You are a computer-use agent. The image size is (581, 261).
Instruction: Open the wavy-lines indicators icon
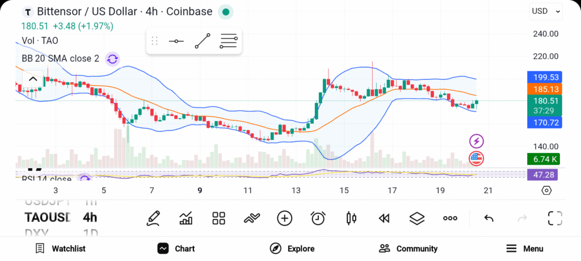coord(251,218)
